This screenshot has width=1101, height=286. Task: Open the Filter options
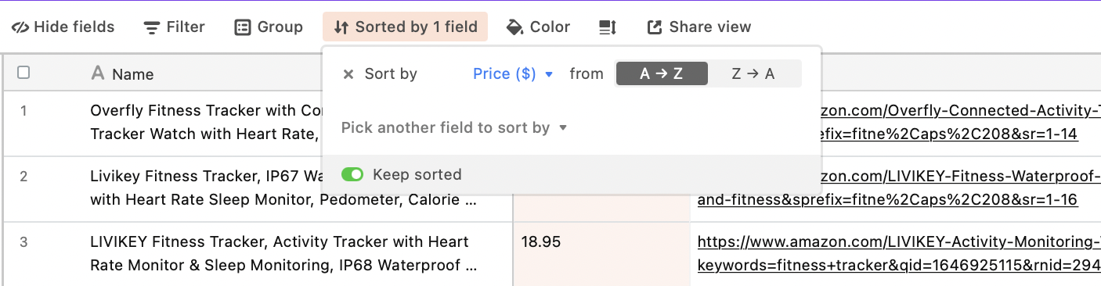(175, 27)
